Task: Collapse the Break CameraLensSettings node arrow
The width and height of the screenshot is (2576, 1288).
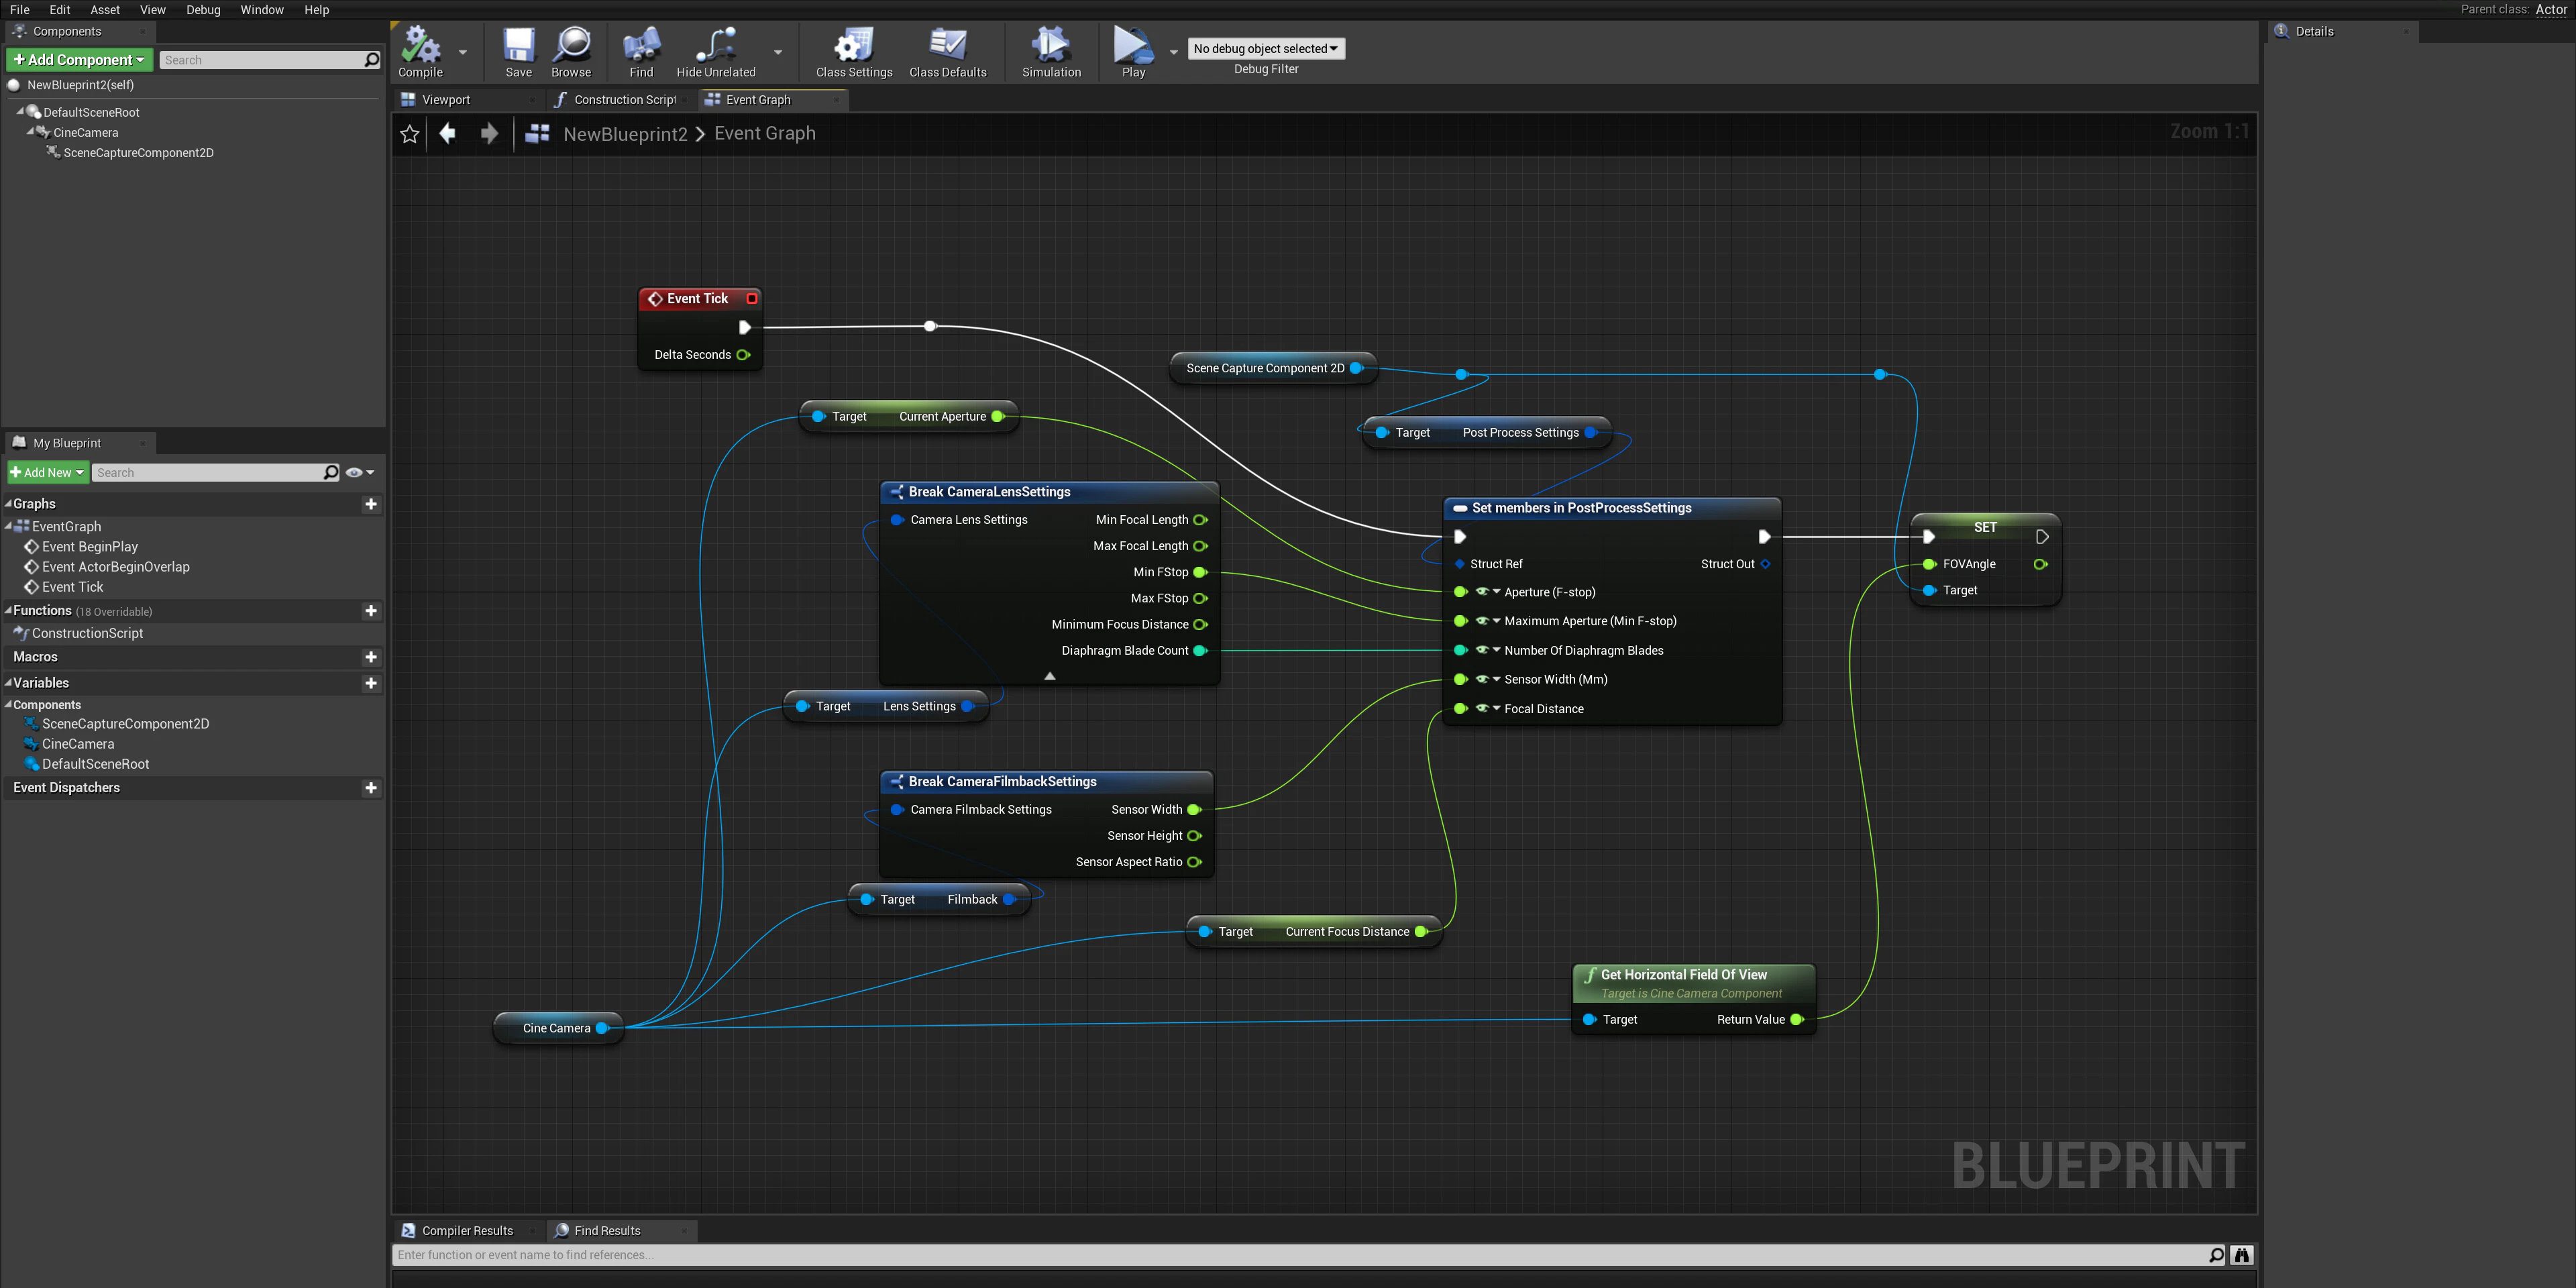Action: point(1050,676)
